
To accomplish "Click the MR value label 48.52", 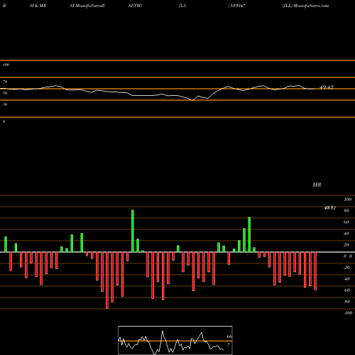I will (x=330, y=208).
